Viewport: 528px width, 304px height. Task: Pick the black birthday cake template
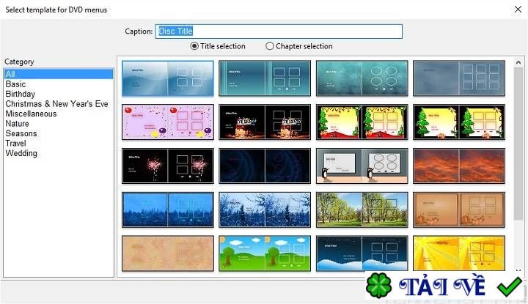pos(265,122)
